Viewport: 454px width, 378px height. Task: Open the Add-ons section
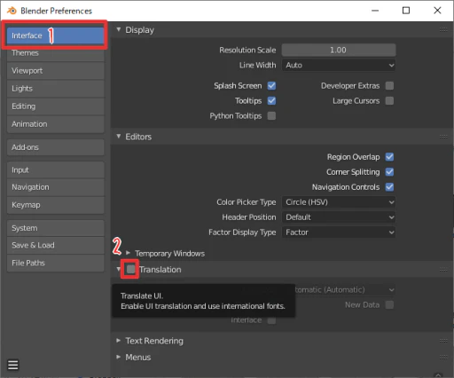[x=56, y=147]
